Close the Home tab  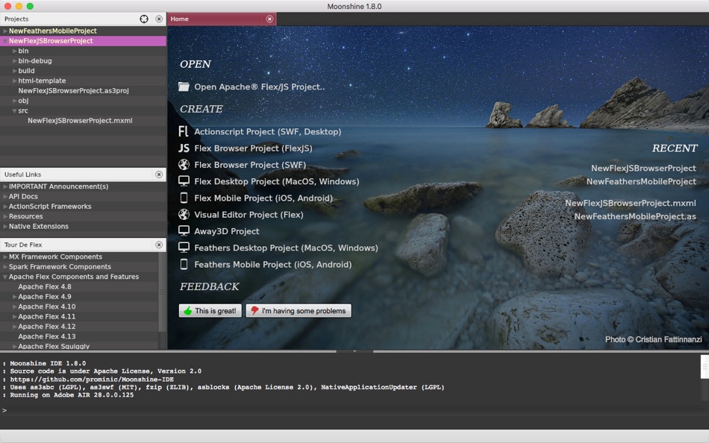[269, 19]
